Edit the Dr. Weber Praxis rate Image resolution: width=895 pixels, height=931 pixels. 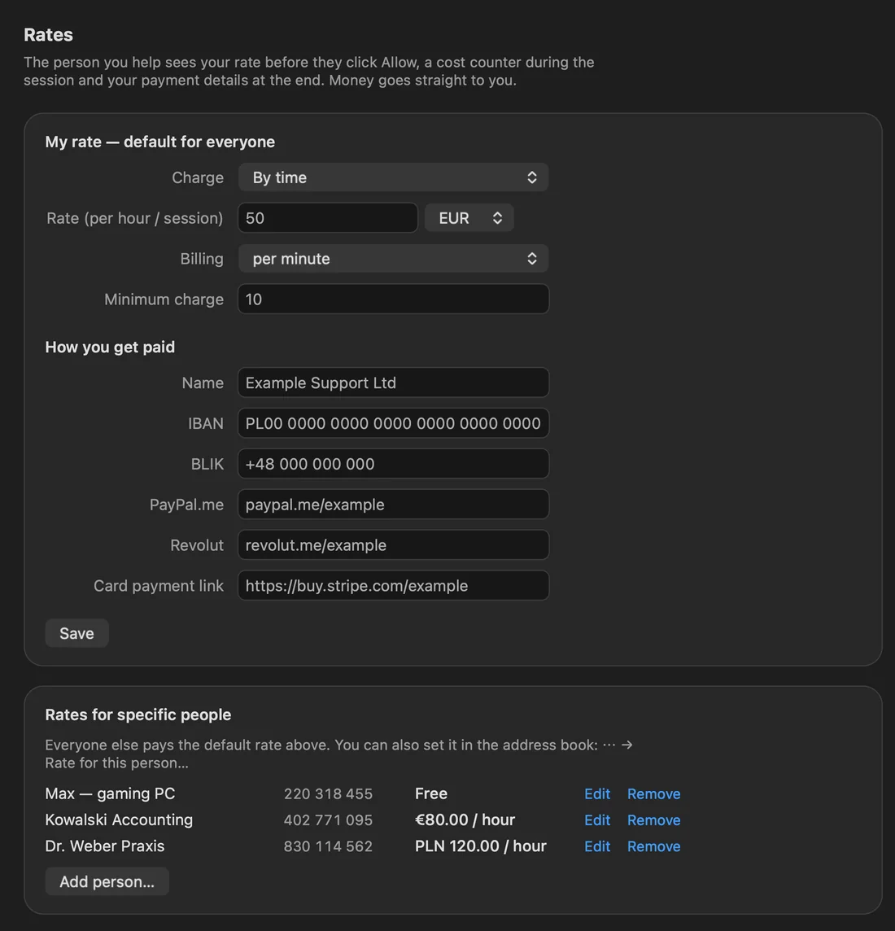[597, 846]
